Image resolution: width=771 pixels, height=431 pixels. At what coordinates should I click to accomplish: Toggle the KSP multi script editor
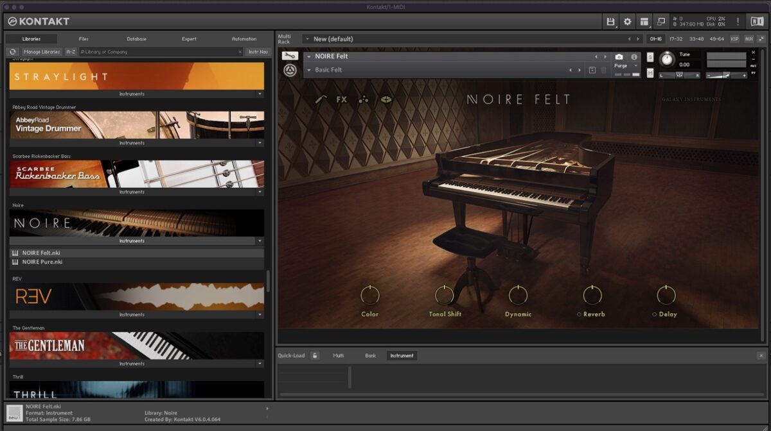point(734,39)
